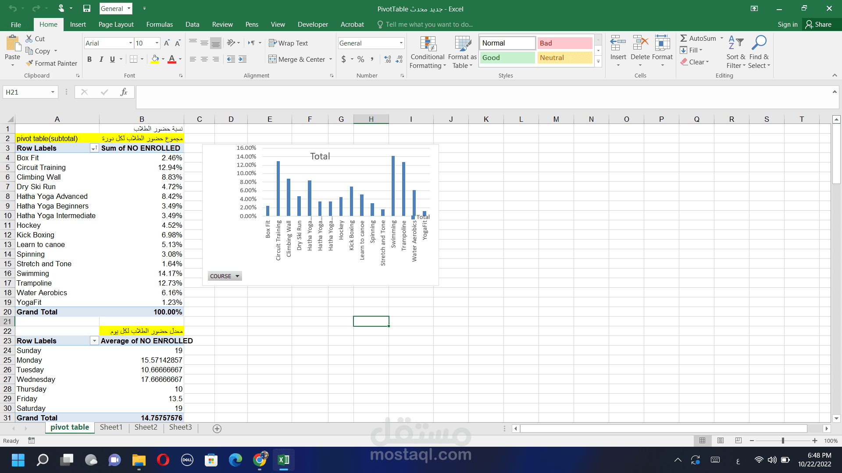Apply the Good cell style
The image size is (842, 473).
507,57
